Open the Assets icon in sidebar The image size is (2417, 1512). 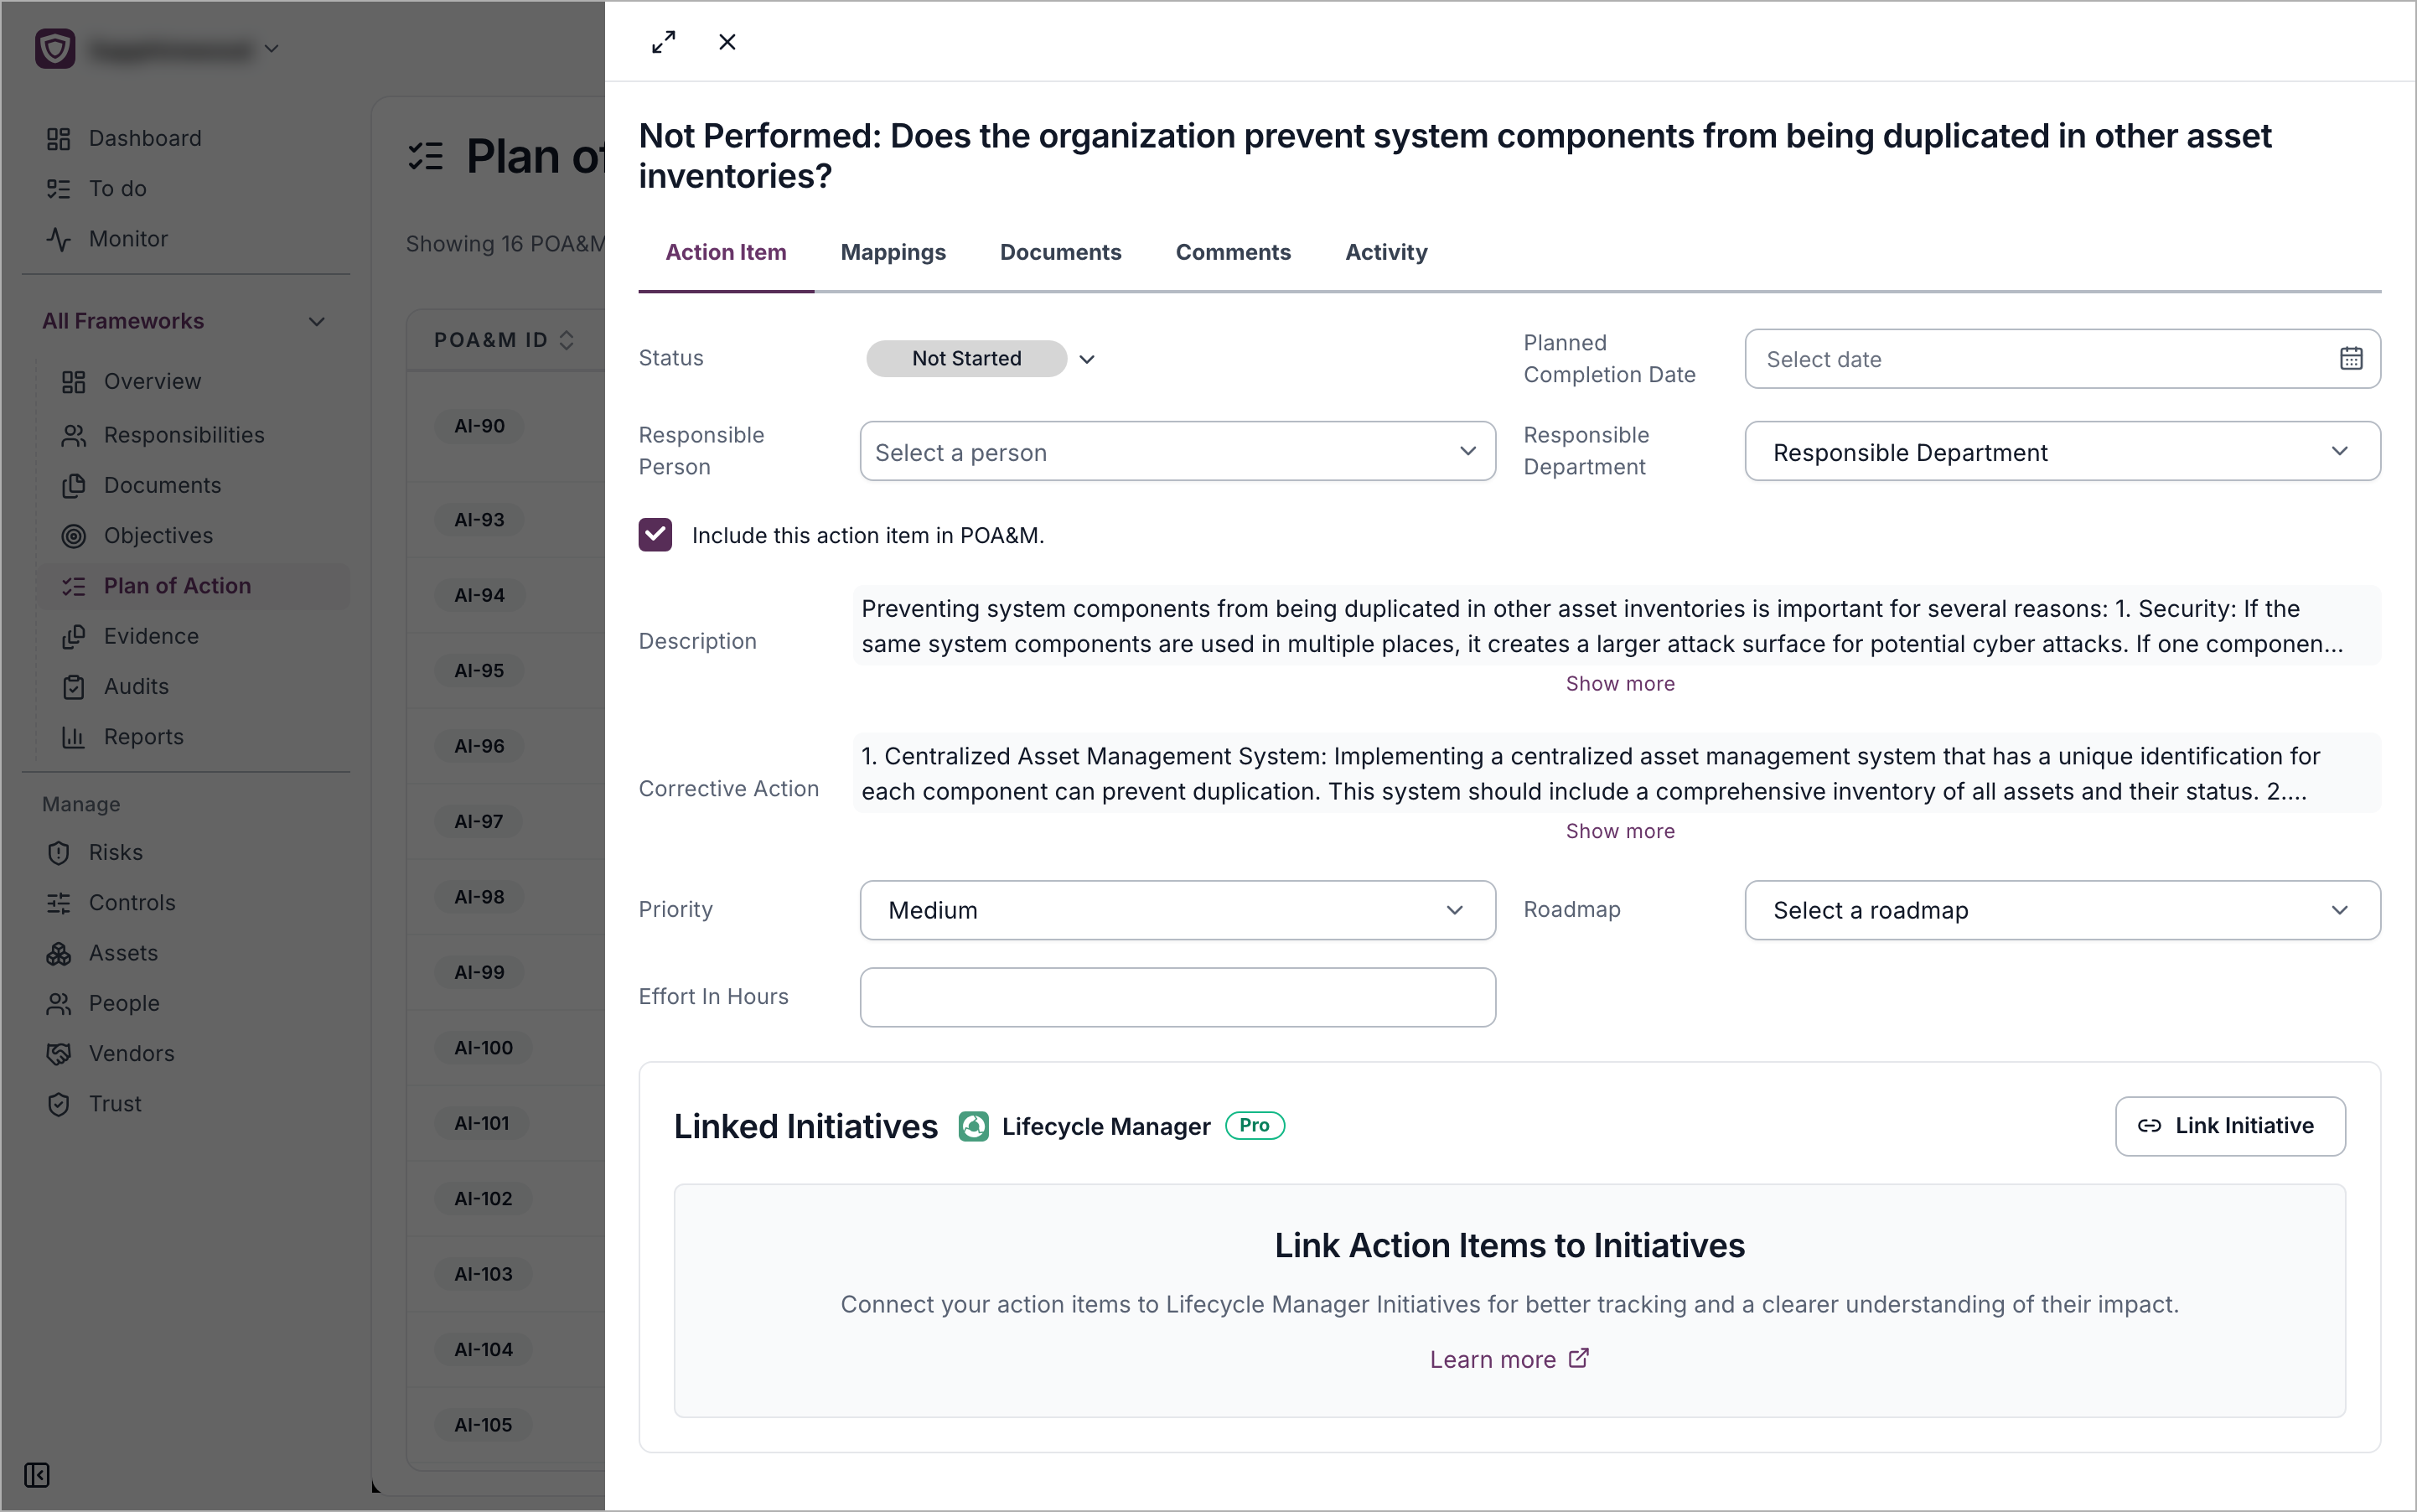(59, 953)
